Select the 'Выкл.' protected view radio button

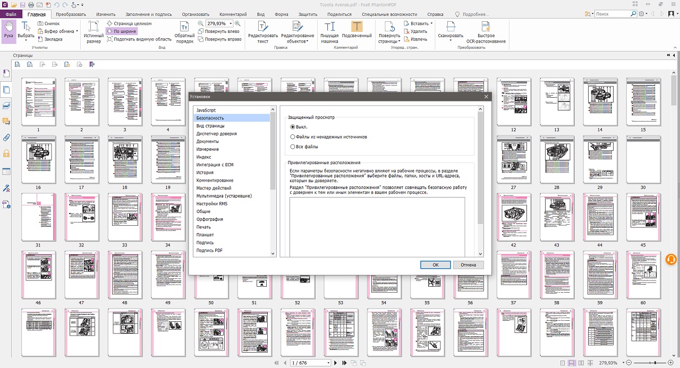[293, 127]
